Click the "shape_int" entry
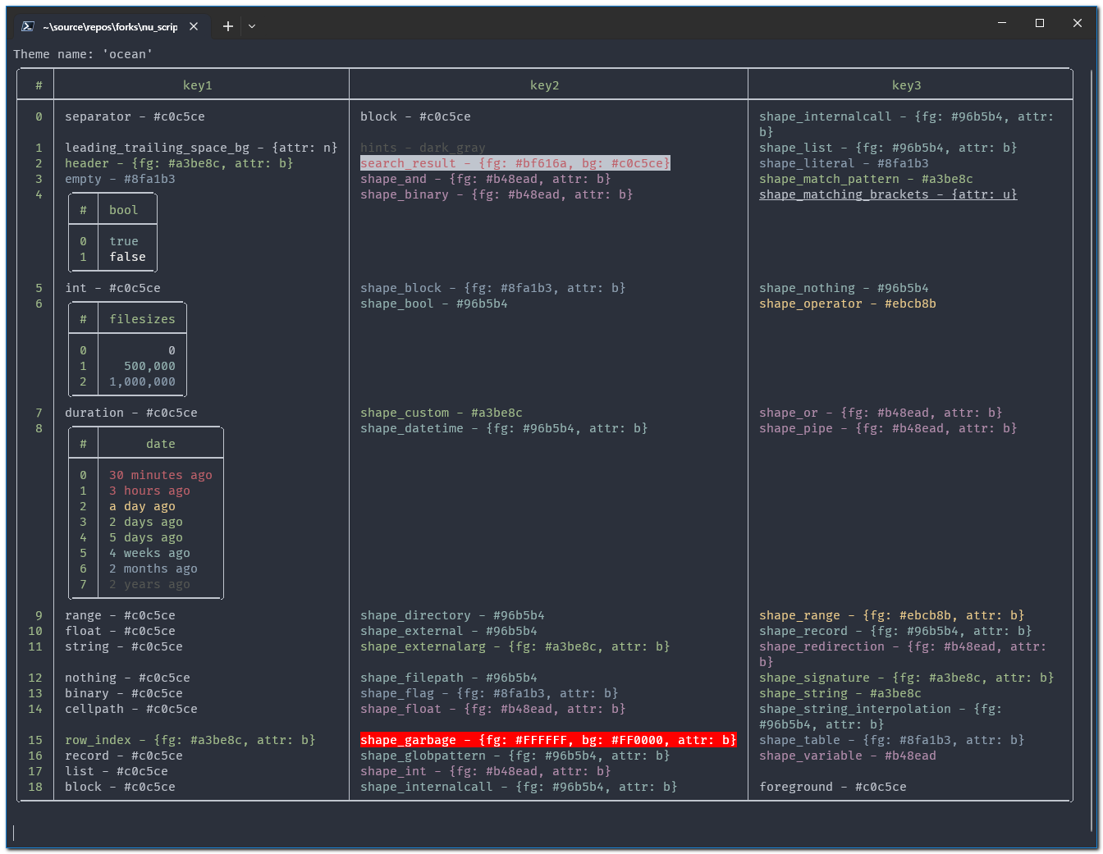The image size is (1103, 854). tap(486, 771)
